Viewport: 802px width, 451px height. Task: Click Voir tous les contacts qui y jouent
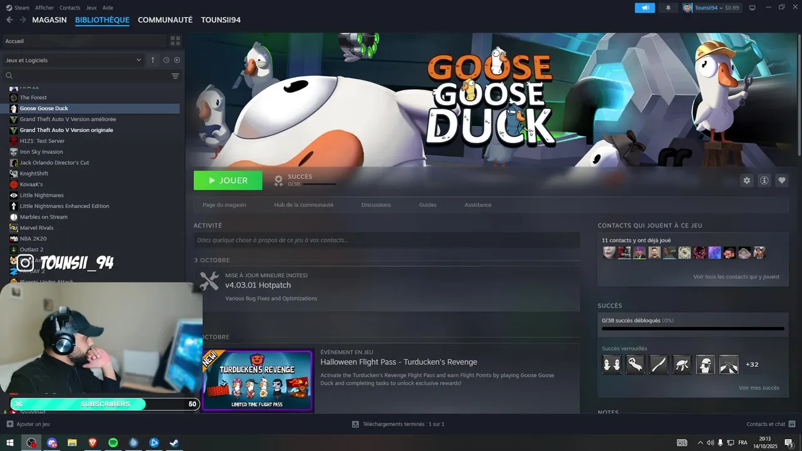736,277
